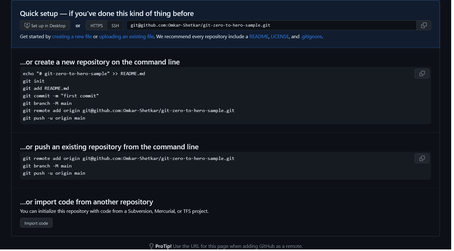This screenshot has height=251, width=454.
Task: Click the repository git URL field
Action: 271,25
